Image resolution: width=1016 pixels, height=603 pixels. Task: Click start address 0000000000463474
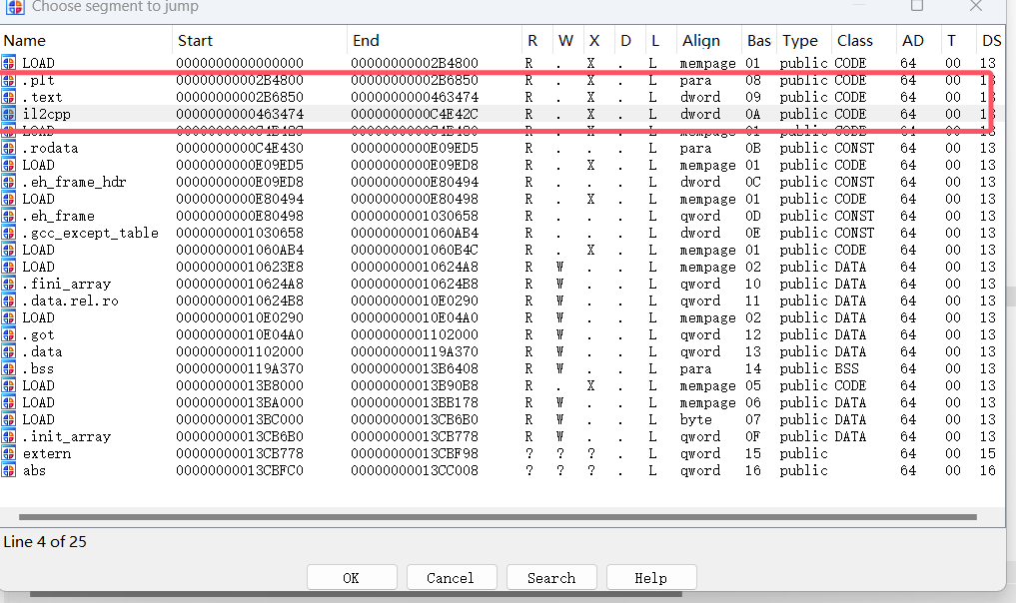(240, 114)
